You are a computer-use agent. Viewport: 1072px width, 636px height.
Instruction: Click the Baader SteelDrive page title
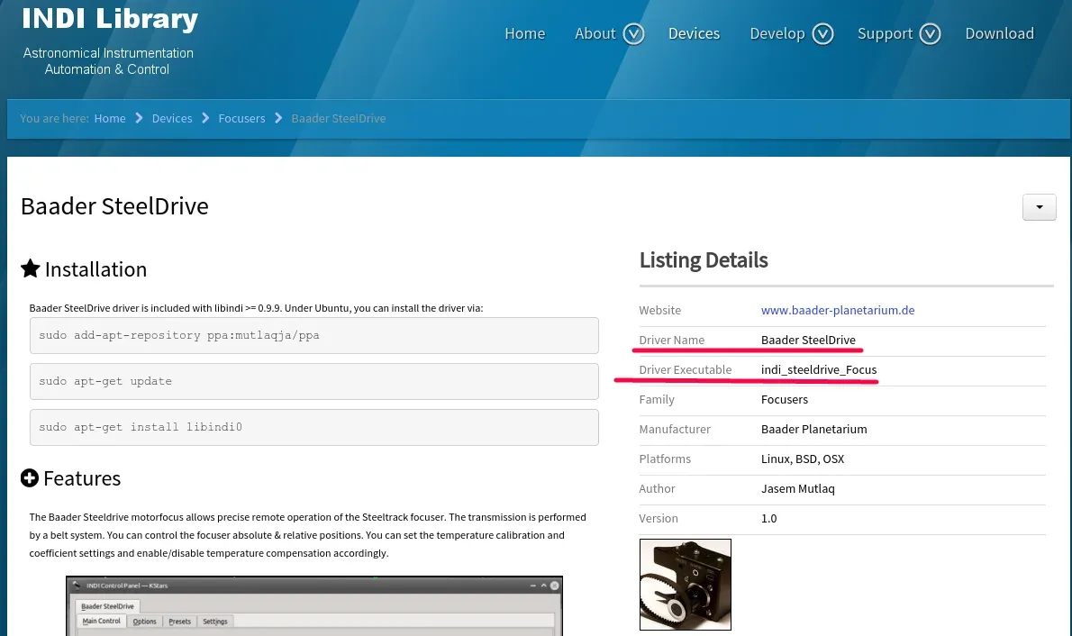click(114, 206)
